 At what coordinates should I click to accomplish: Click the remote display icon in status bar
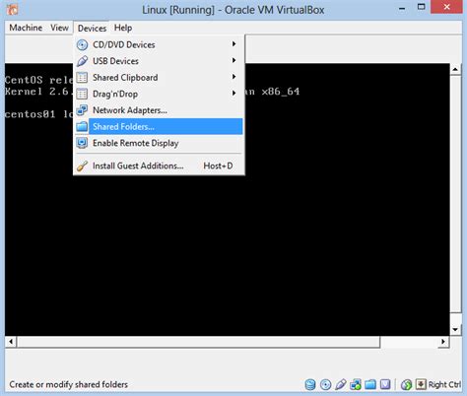pos(385,384)
